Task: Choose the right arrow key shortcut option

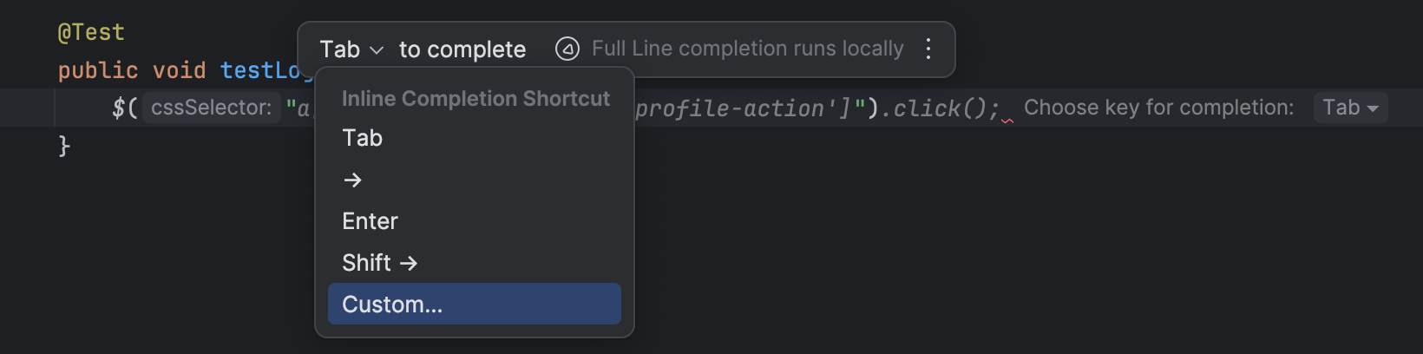Action: tap(352, 180)
